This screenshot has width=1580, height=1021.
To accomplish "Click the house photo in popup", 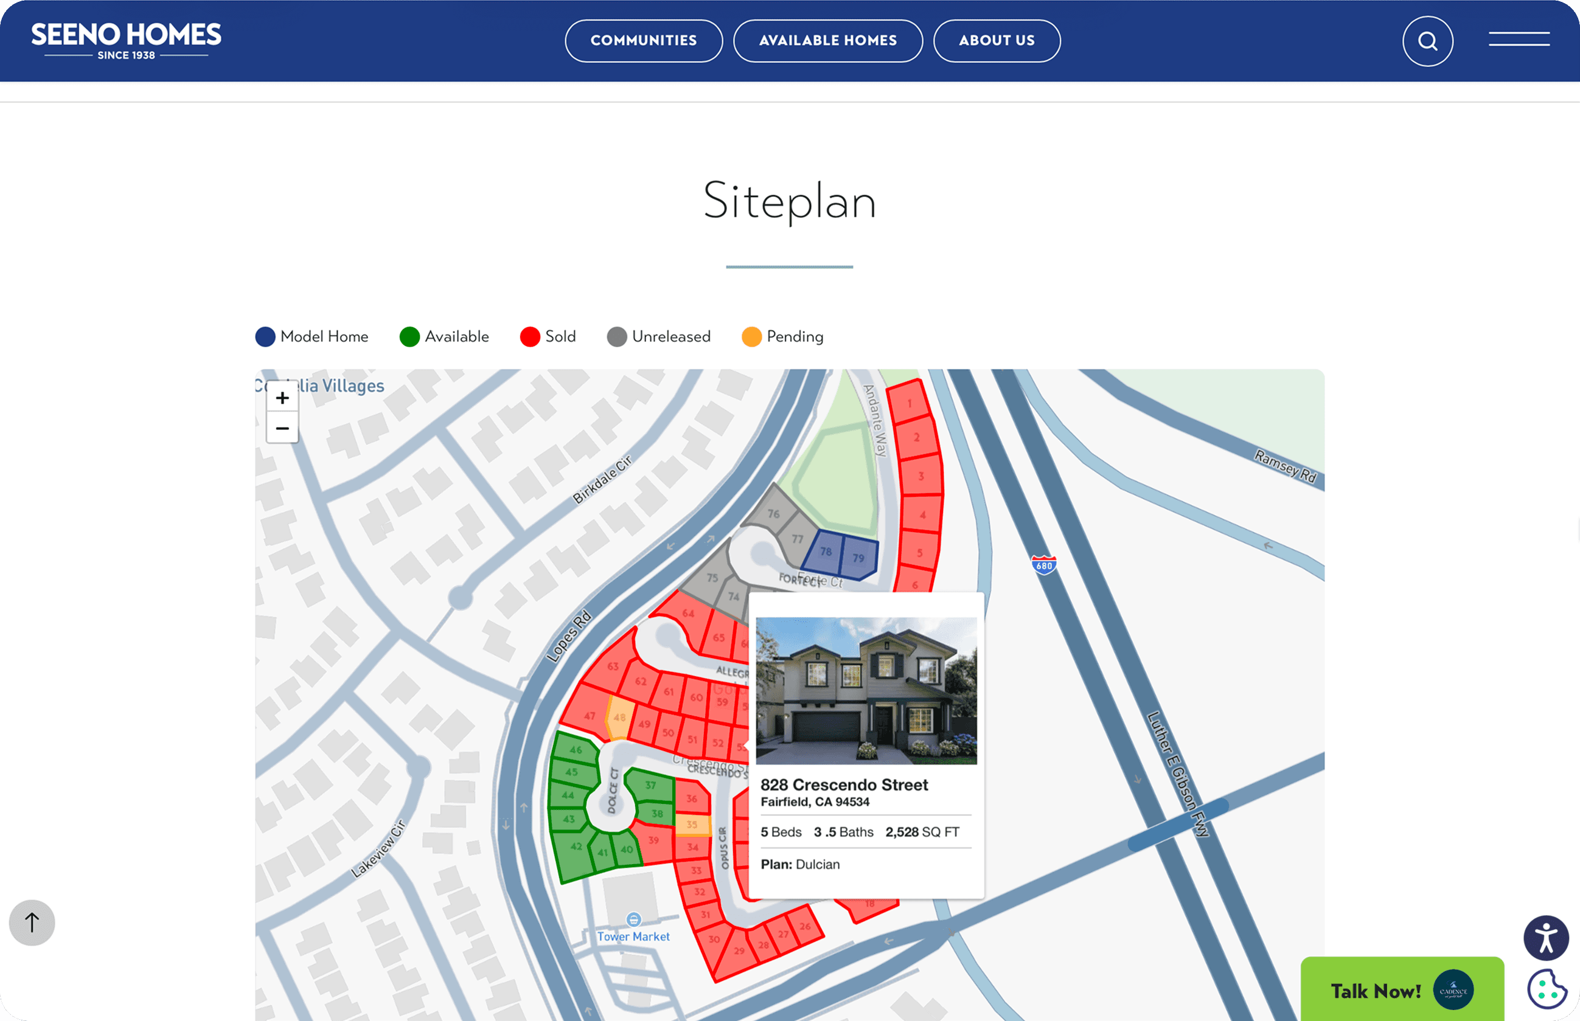I will (x=866, y=690).
